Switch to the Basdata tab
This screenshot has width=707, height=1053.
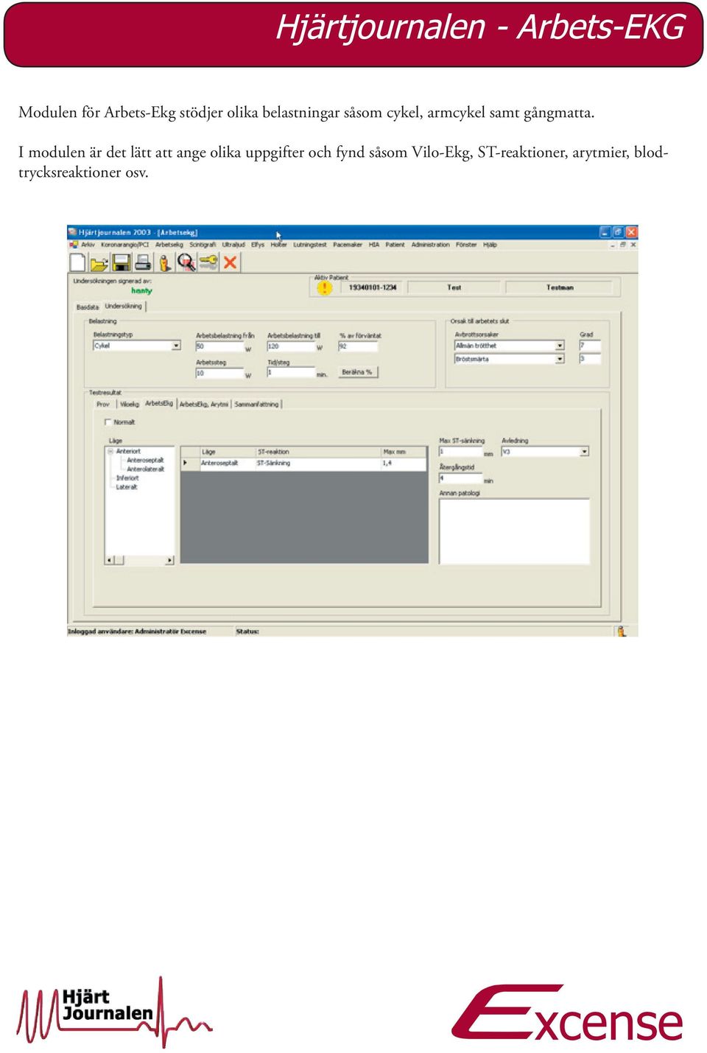(88, 307)
